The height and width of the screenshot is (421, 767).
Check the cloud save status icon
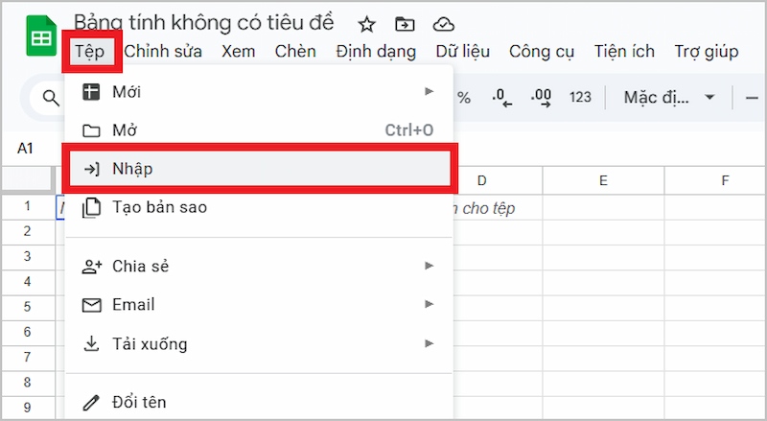pyautogui.click(x=444, y=24)
